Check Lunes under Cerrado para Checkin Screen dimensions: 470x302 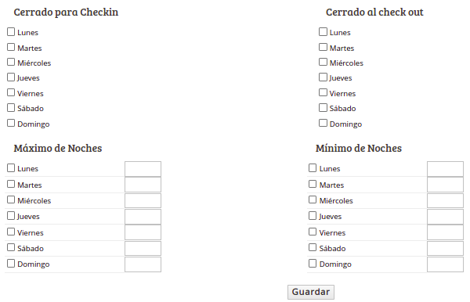11,32
